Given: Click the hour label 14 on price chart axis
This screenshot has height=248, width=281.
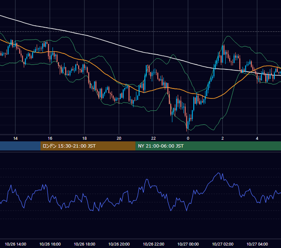Looking at the screenshot, I should [15, 138].
